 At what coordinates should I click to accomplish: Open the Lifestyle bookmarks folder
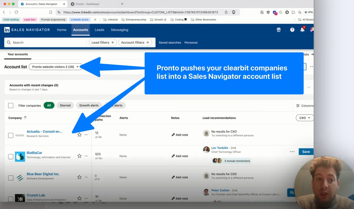click(x=110, y=20)
